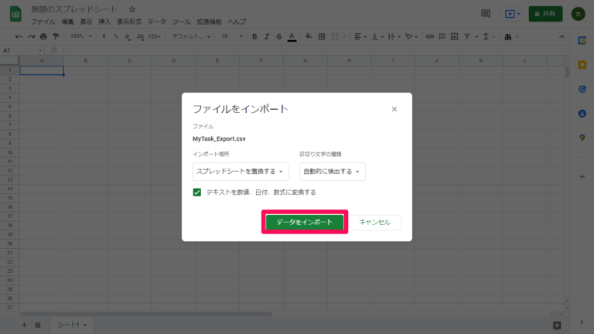Toggle italic formatting
Image resolution: width=594 pixels, height=334 pixels.
pos(267,37)
